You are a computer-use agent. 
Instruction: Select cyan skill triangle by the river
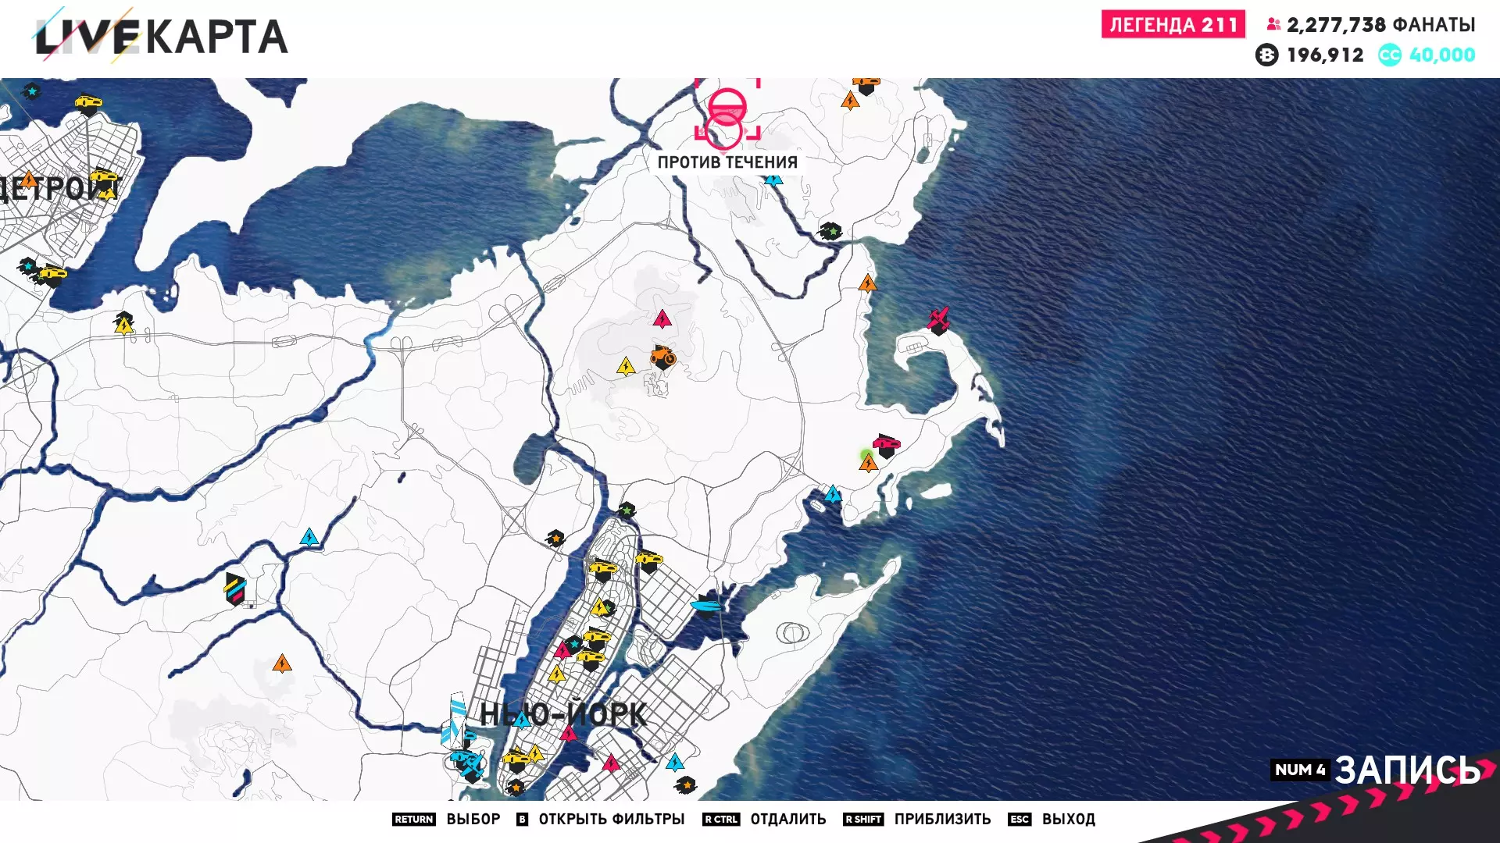coord(309,538)
